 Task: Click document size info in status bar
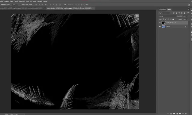point(11,114)
